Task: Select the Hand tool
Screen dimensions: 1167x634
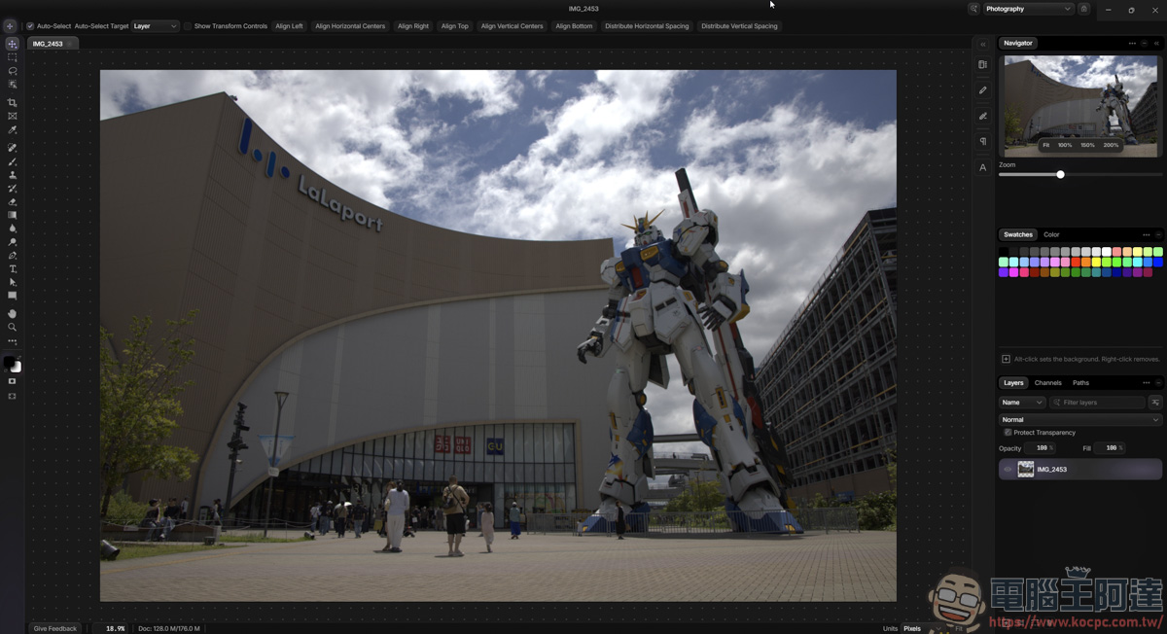Action: pyautogui.click(x=13, y=313)
